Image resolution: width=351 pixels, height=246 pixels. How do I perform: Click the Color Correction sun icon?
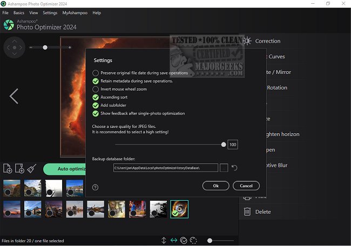[x=247, y=41]
